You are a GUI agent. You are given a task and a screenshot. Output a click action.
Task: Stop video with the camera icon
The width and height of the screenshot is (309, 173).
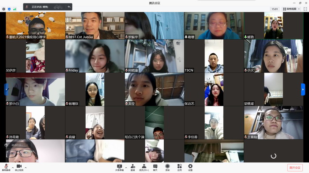coord(19,168)
